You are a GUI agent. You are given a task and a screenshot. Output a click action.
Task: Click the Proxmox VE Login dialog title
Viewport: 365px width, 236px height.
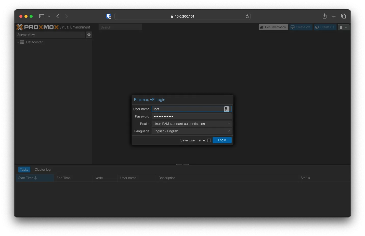tap(150, 100)
